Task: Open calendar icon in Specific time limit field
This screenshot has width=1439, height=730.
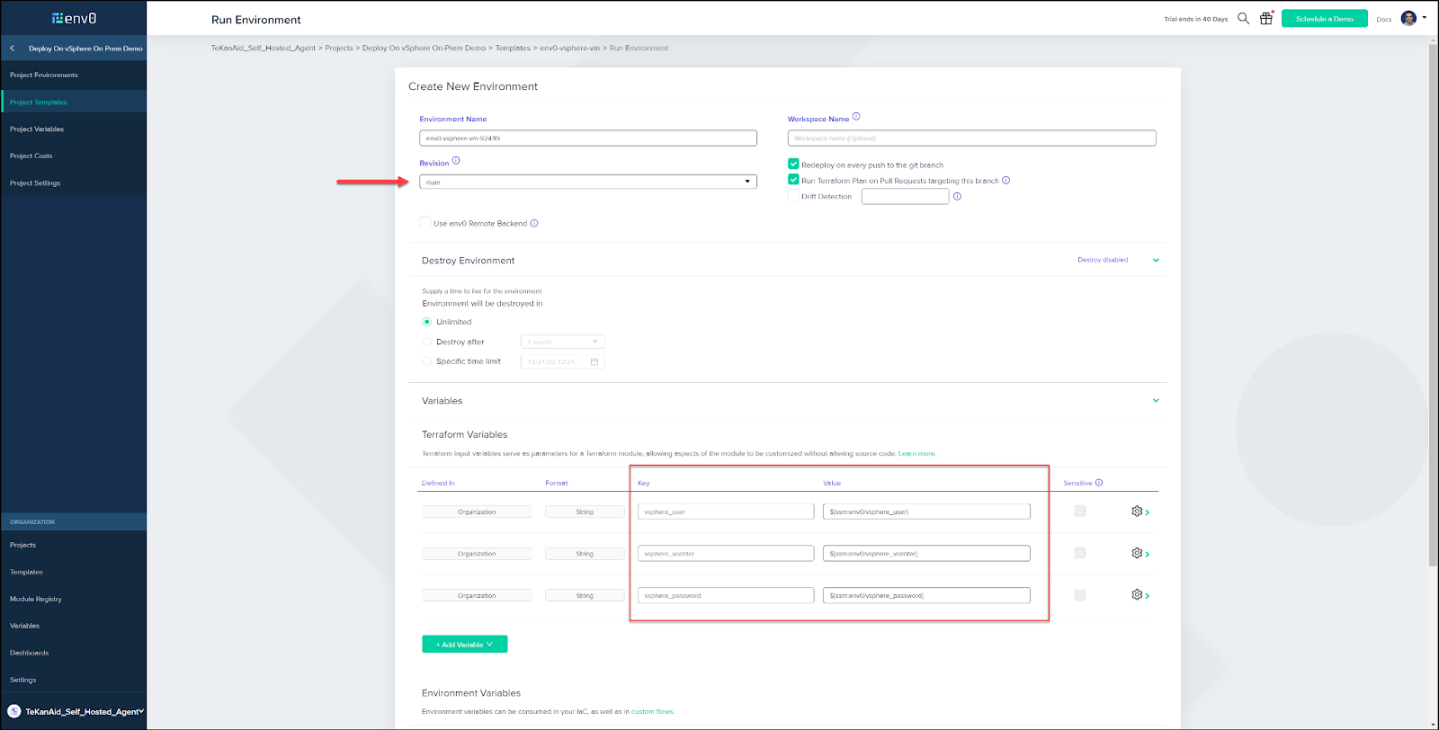Action: click(x=594, y=361)
